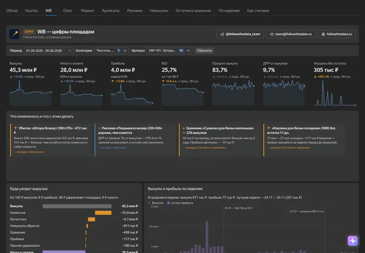365x253 pixels.
Task: Click the Сушилка для белья напольная card title
Action: tap(218, 131)
